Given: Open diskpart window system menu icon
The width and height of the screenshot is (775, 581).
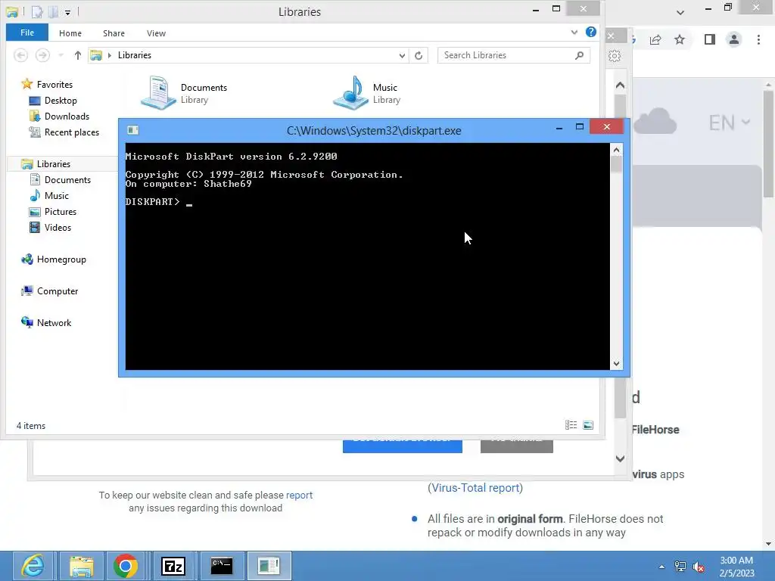Looking at the screenshot, I should point(133,130).
